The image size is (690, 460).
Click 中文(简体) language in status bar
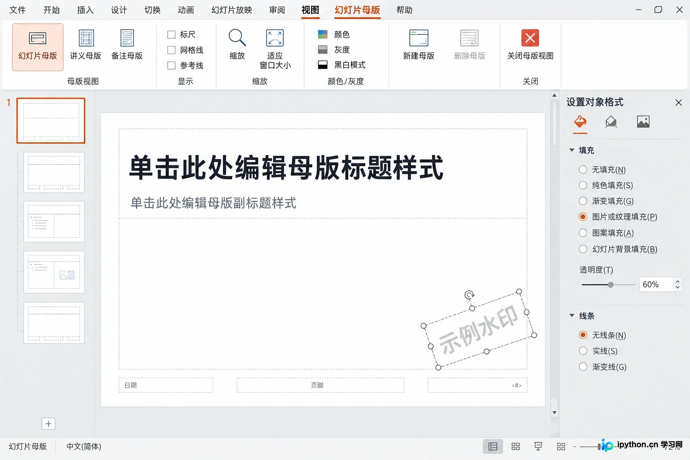click(x=84, y=447)
